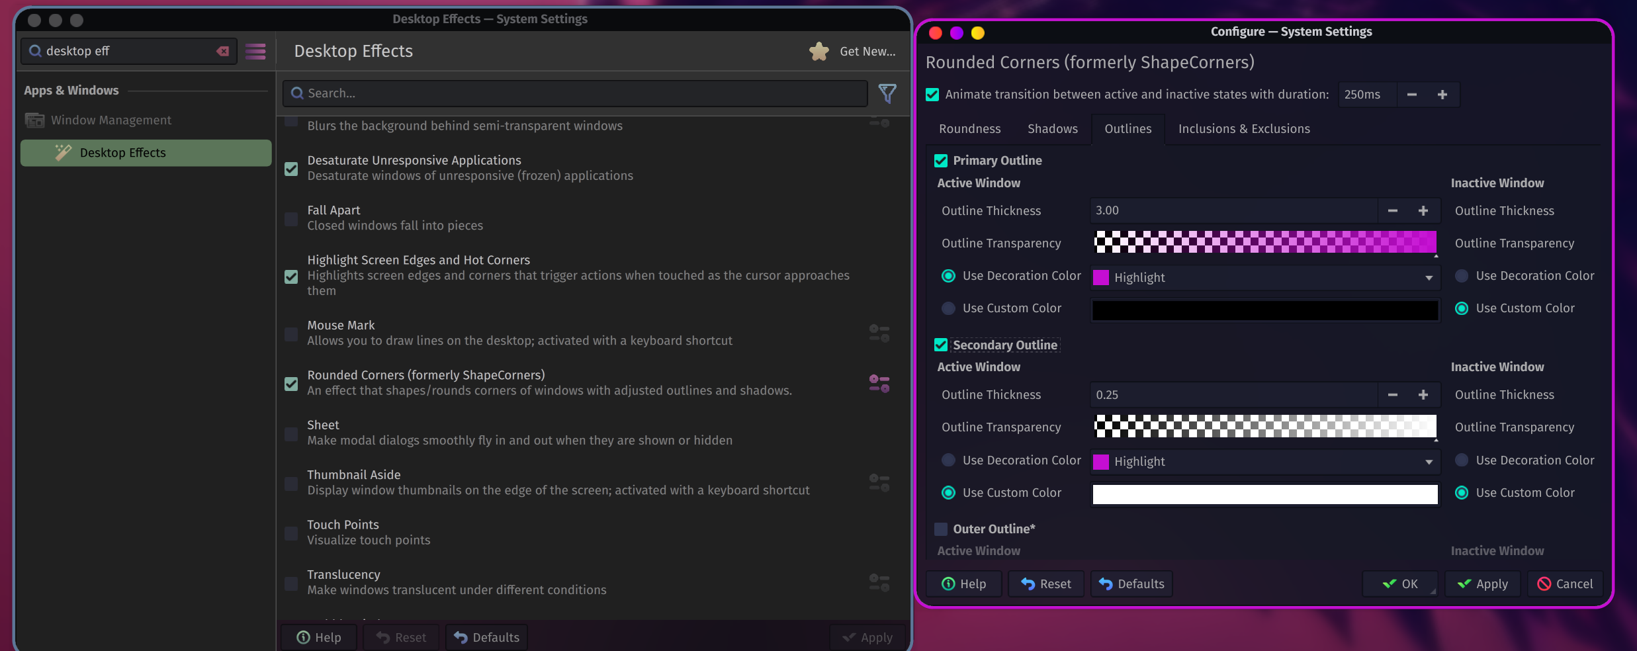
Task: Switch to the Shadows tab
Action: (1052, 129)
